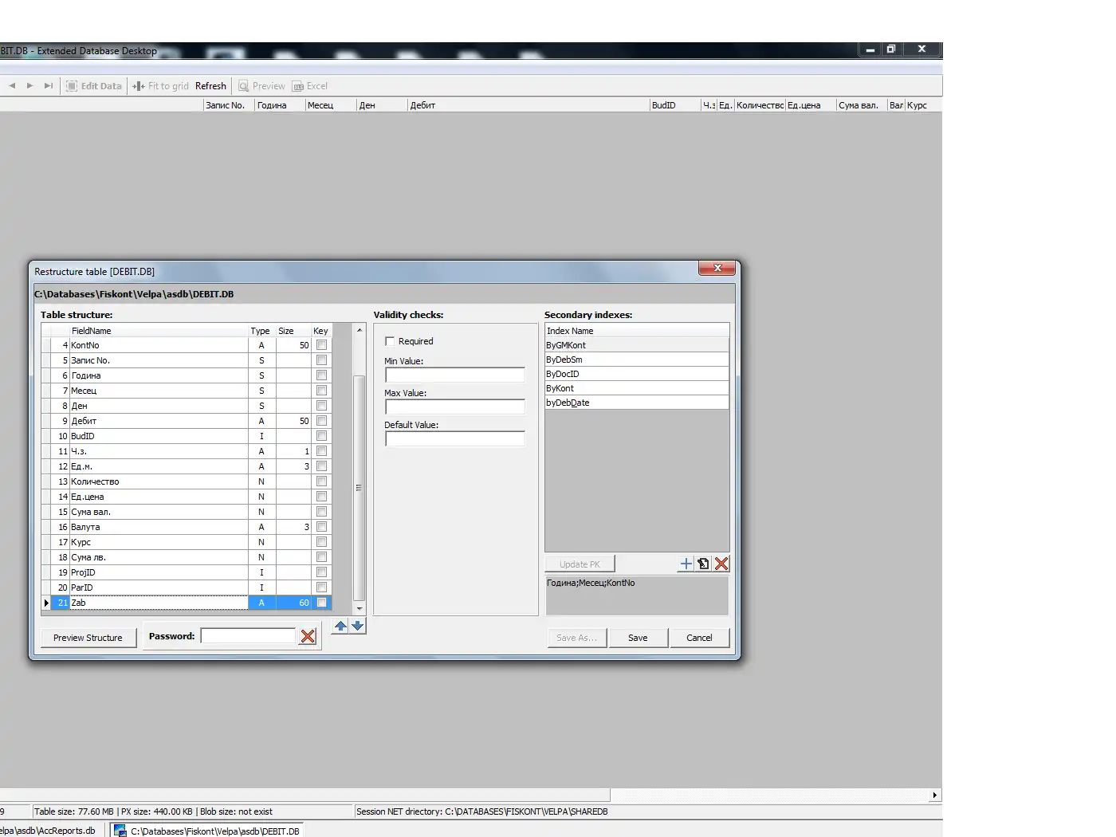Jump to the last record arrow
Viewport: 1116px width, 837px height.
click(x=49, y=86)
